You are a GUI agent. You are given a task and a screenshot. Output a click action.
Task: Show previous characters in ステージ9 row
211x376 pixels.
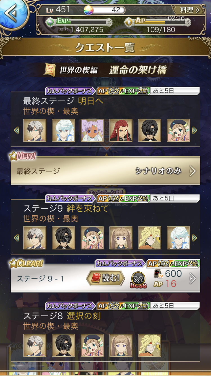(17, 238)
